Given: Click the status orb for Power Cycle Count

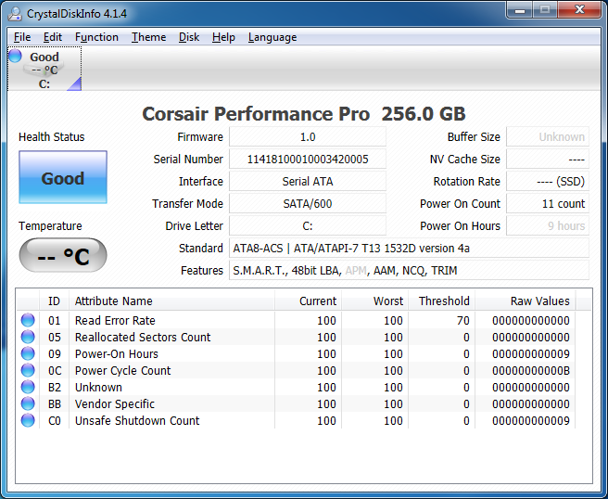Looking at the screenshot, I should [28, 370].
